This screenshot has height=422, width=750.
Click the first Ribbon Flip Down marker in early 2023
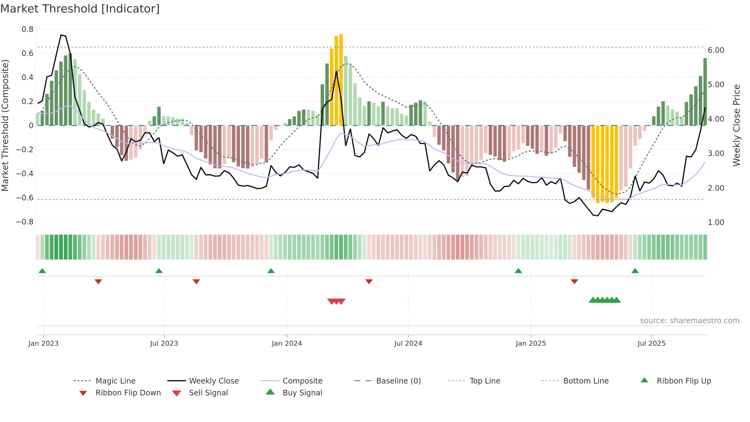click(98, 282)
